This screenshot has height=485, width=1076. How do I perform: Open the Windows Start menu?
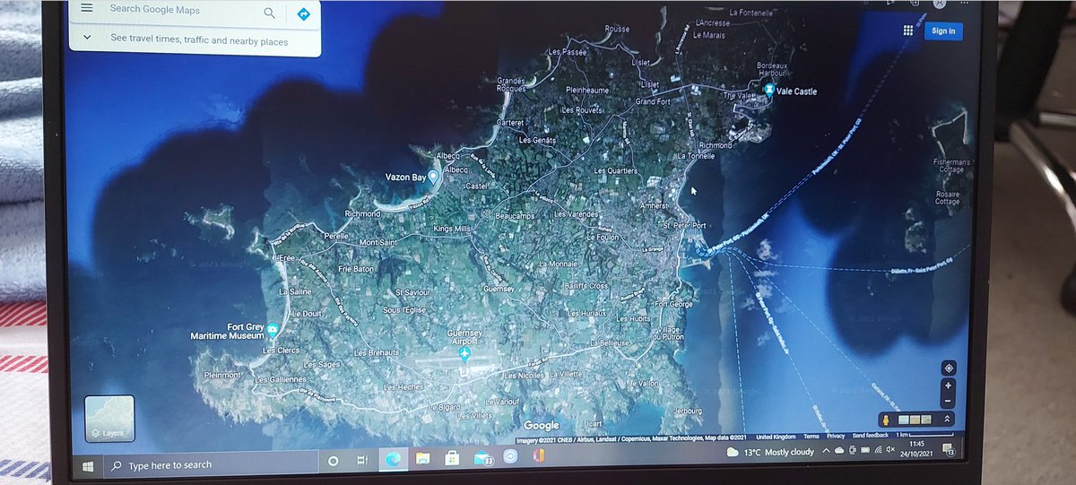(x=88, y=466)
